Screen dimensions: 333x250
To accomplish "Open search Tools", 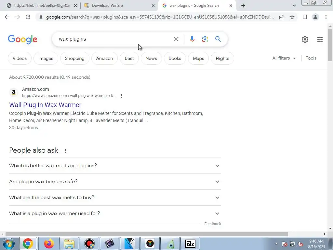I will point(311,58).
